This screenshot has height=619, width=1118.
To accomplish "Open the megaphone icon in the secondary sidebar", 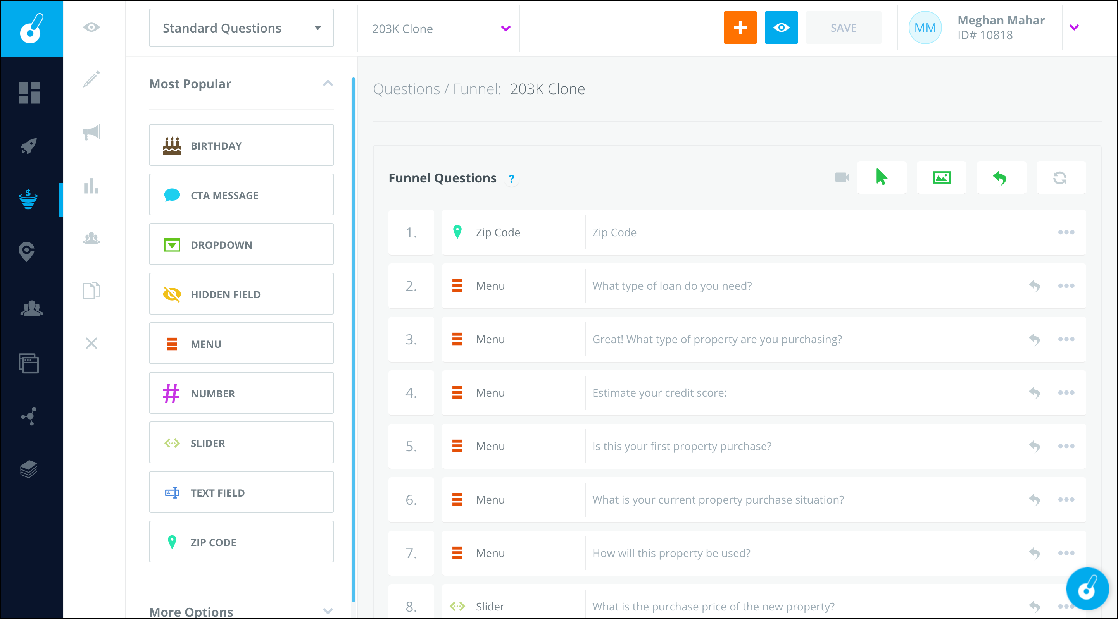I will click(x=91, y=132).
